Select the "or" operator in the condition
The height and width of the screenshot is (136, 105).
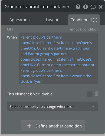click(93, 65)
